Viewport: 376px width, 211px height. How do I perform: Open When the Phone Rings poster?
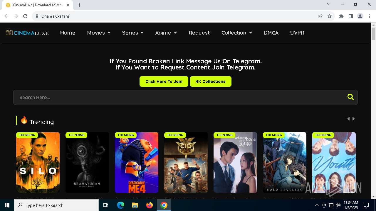point(235,162)
